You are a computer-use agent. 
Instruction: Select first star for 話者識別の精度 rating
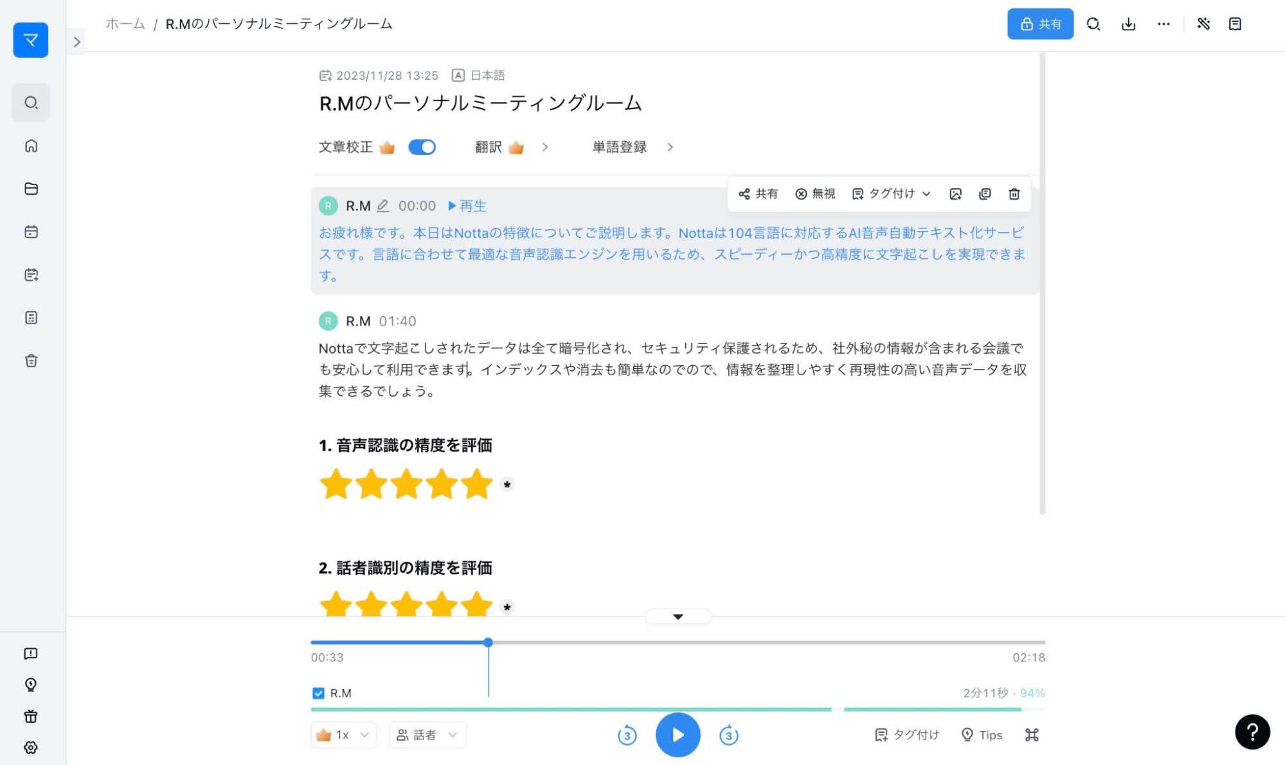click(x=336, y=604)
